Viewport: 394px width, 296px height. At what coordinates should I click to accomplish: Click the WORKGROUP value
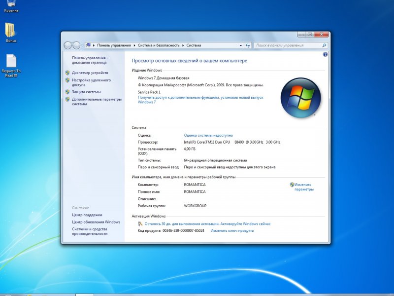pos(195,206)
